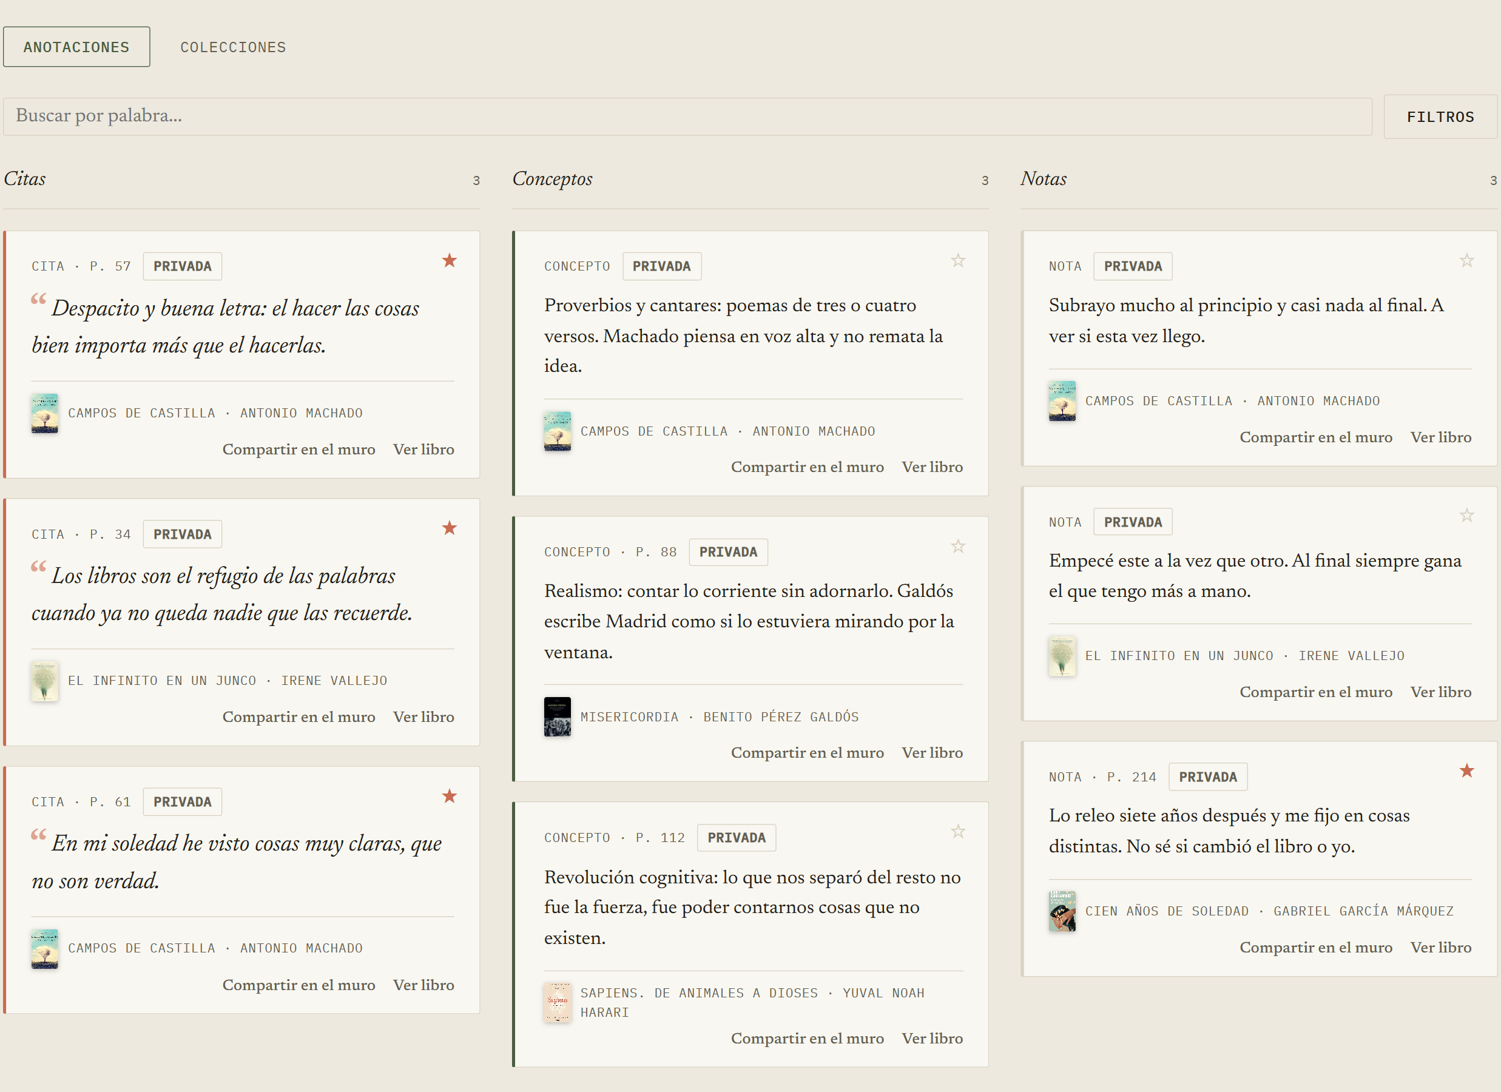Share the 'Empecé este a la vez' note

1316,692
